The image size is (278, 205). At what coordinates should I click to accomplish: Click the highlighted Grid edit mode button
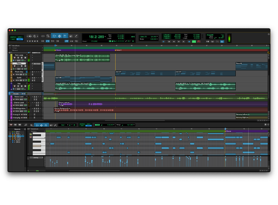tap(20, 39)
